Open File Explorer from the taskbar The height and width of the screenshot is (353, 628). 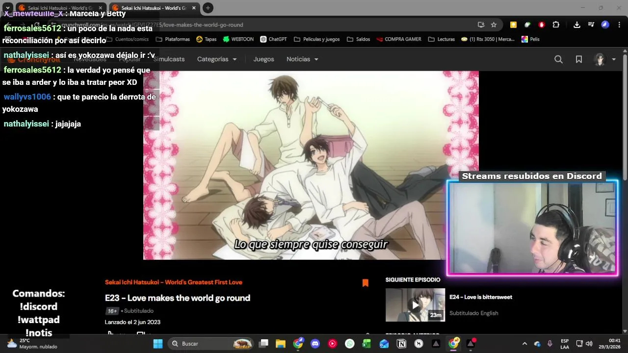pyautogui.click(x=280, y=344)
